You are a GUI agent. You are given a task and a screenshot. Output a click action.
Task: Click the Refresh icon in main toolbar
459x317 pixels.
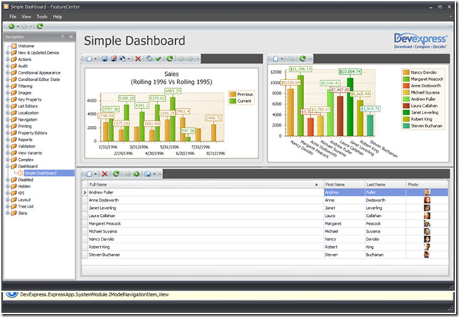(40, 26)
